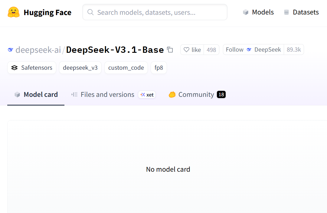Open the Hugging Face home link text

(47, 12)
